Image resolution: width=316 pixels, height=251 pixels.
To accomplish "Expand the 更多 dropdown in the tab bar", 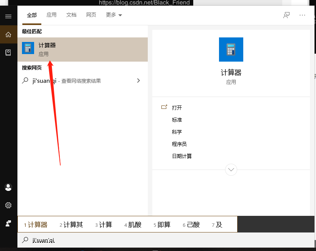I will (114, 15).
